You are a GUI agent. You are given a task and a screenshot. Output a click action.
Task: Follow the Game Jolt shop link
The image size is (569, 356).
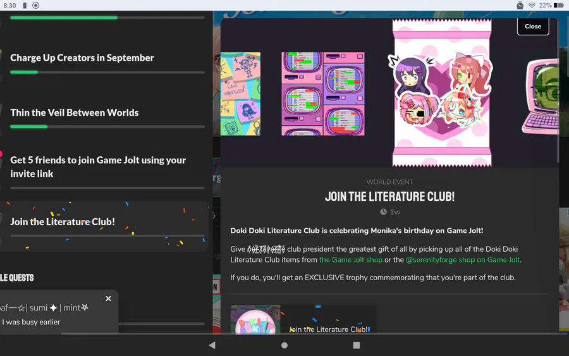pos(350,260)
